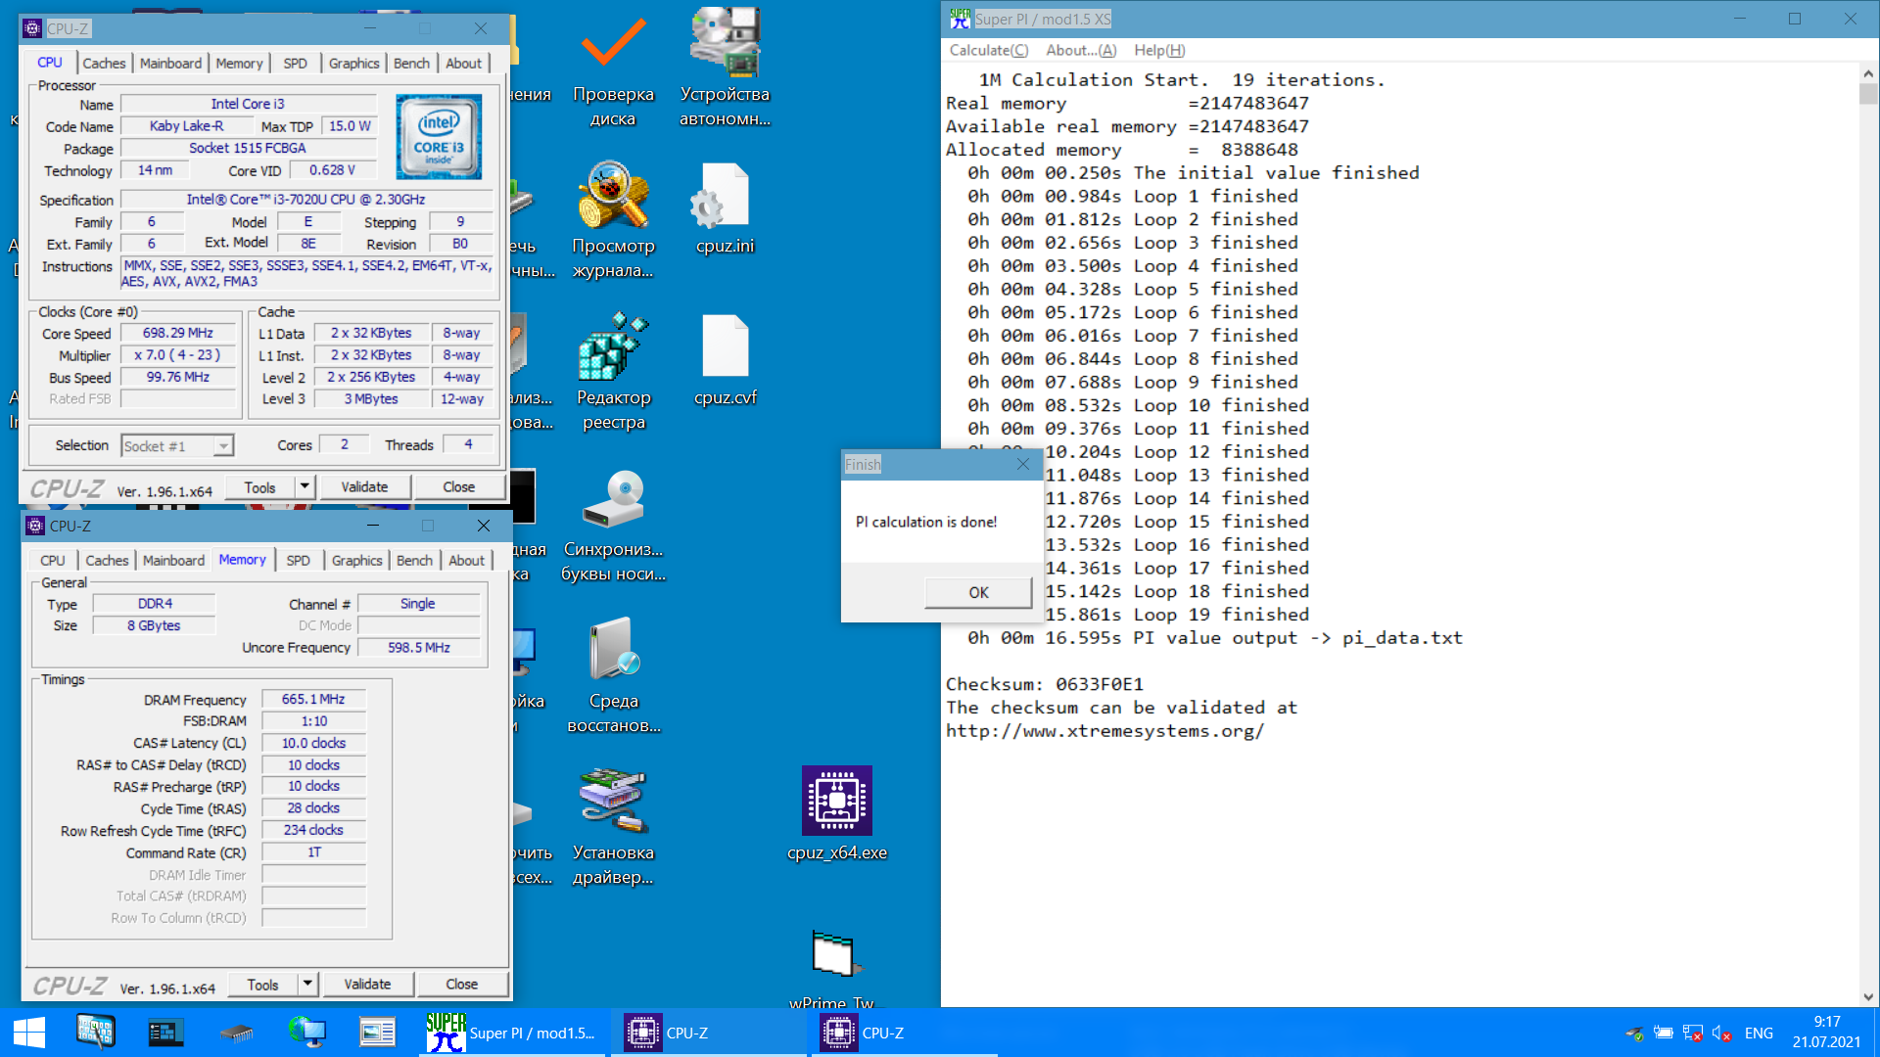Click OK in the Finish dialog
The image size is (1880, 1057).
click(978, 592)
